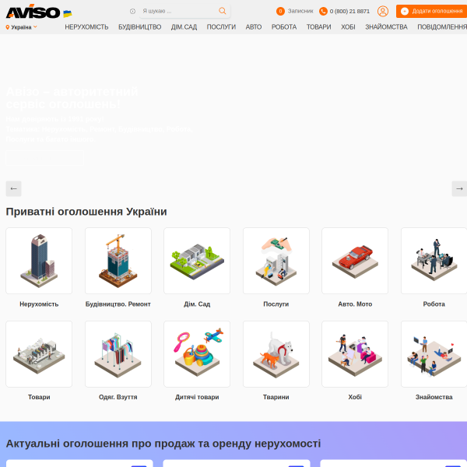Click the Хобі category label
467x467 pixels.
point(355,397)
